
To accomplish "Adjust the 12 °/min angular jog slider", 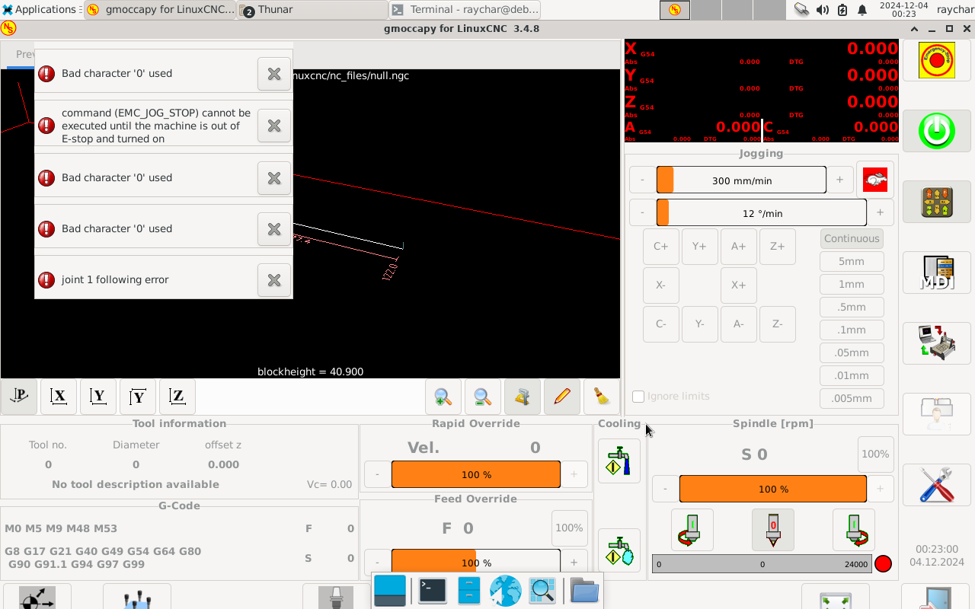I will [x=762, y=213].
